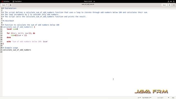Close the Text Editor window

[174, 5]
